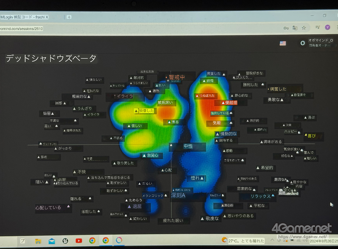Click the 退屈 emotion label

coord(134,206)
